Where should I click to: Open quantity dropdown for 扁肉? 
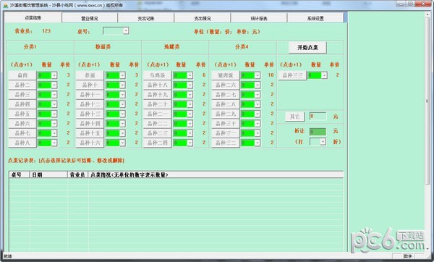54,75
